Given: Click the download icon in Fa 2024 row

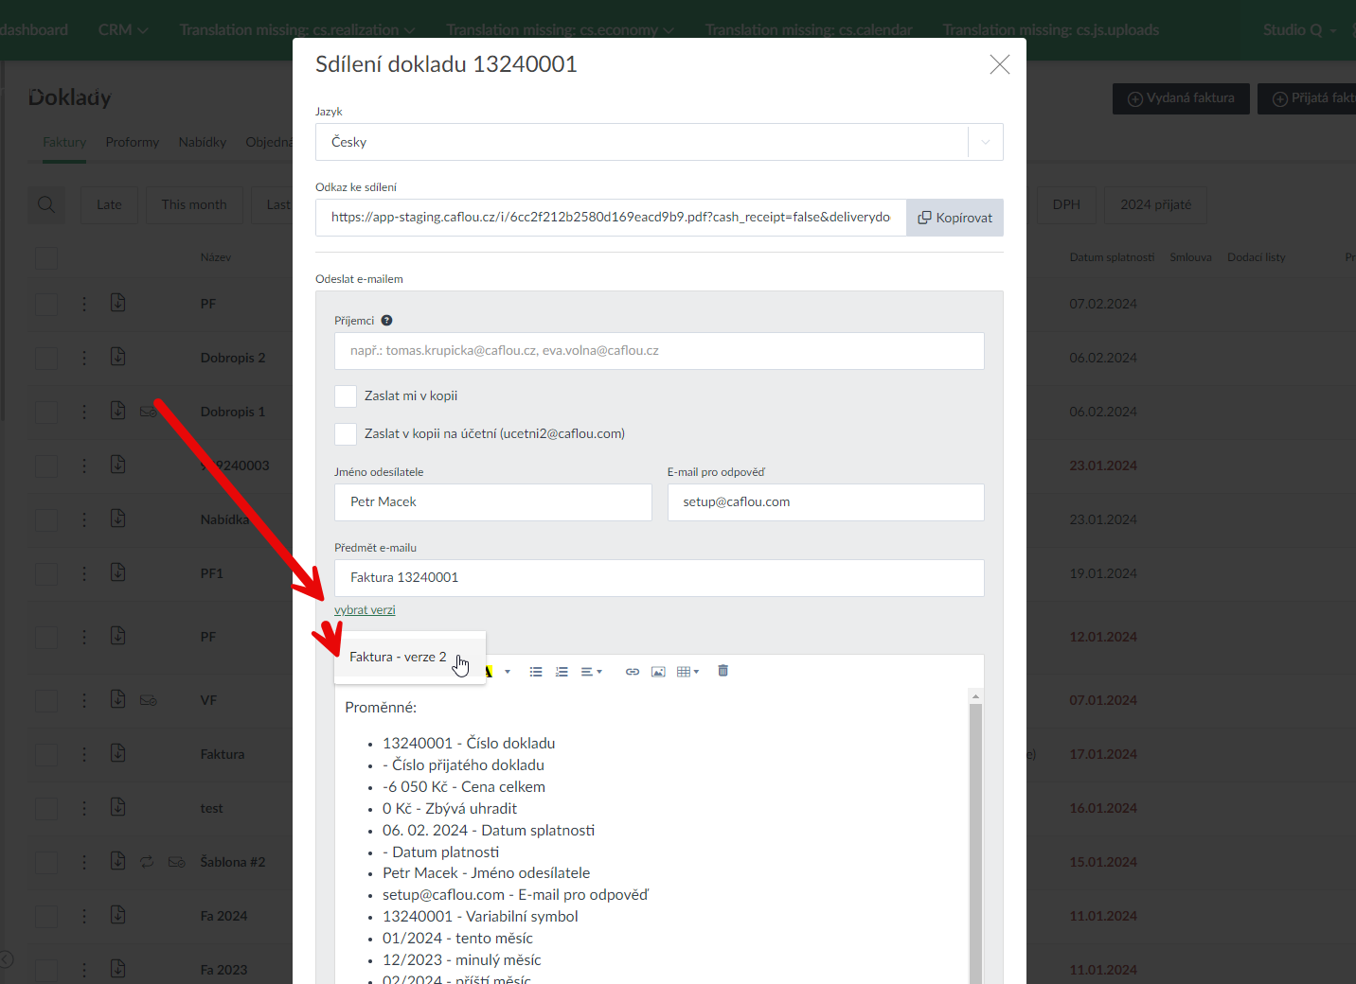Looking at the screenshot, I should (x=118, y=915).
